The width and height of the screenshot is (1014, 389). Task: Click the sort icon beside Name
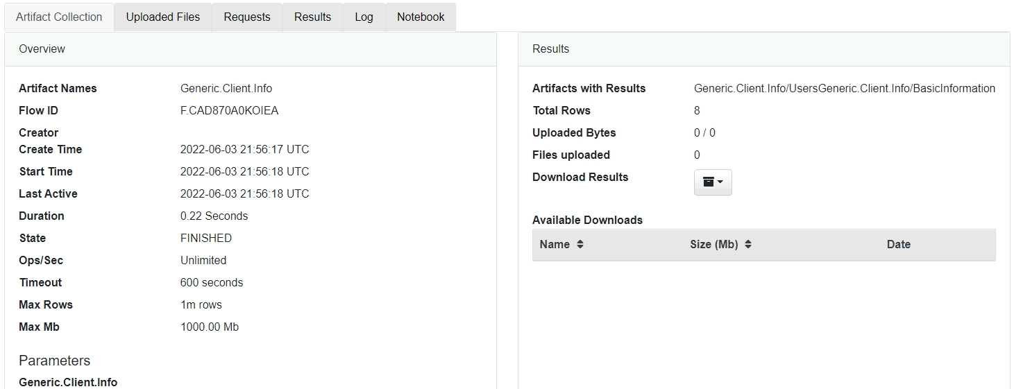[x=580, y=245]
